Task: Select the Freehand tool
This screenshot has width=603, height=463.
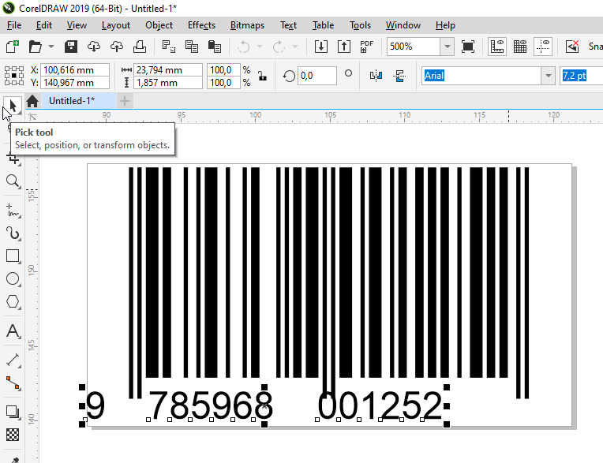Action: click(13, 211)
